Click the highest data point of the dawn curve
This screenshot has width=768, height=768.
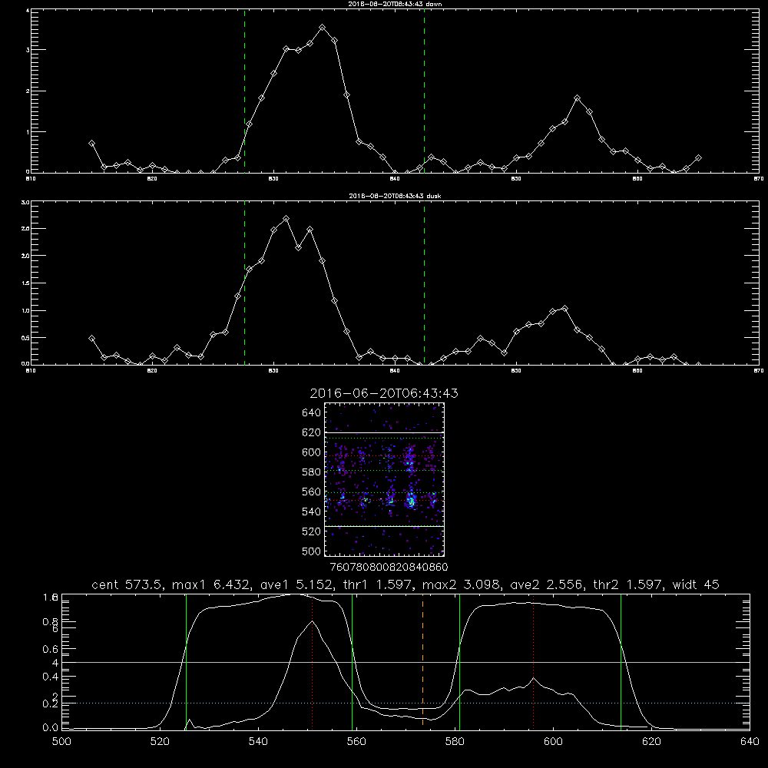[x=322, y=28]
